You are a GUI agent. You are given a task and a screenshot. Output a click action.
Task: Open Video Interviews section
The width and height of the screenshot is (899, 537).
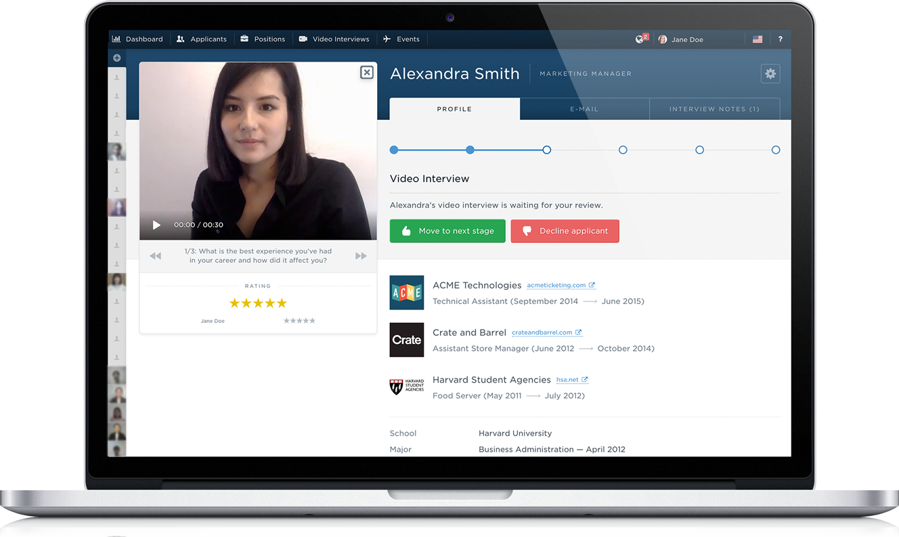tap(334, 39)
